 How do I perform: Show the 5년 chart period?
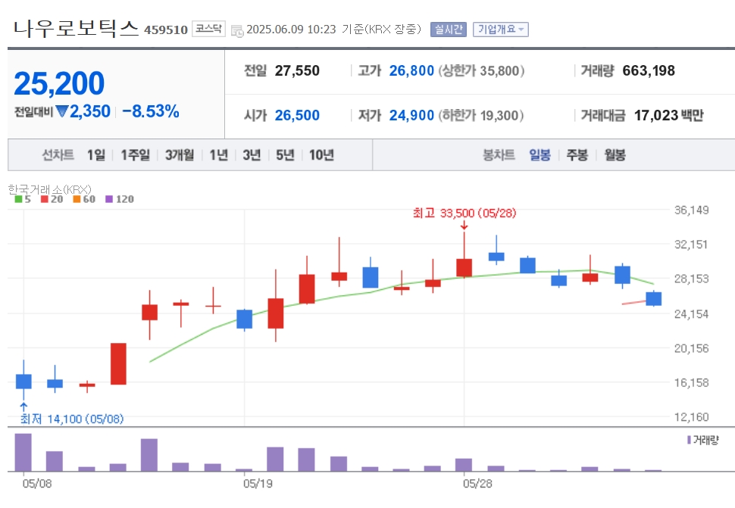point(285,155)
